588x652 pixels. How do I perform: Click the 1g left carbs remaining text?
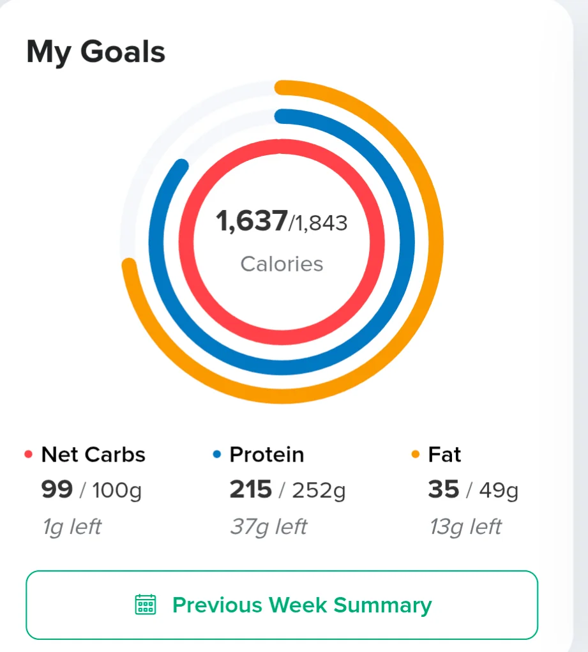click(72, 527)
